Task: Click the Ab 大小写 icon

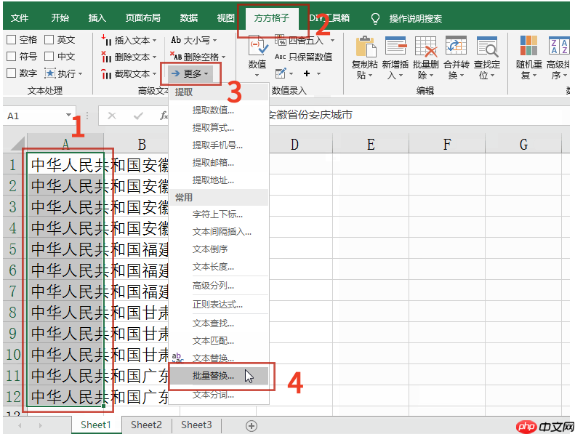Action: click(176, 40)
